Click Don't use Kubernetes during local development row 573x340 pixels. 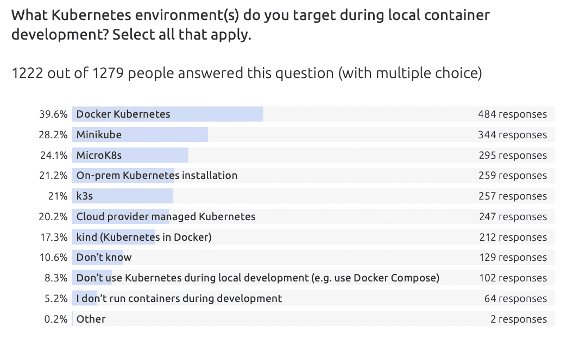313,278
